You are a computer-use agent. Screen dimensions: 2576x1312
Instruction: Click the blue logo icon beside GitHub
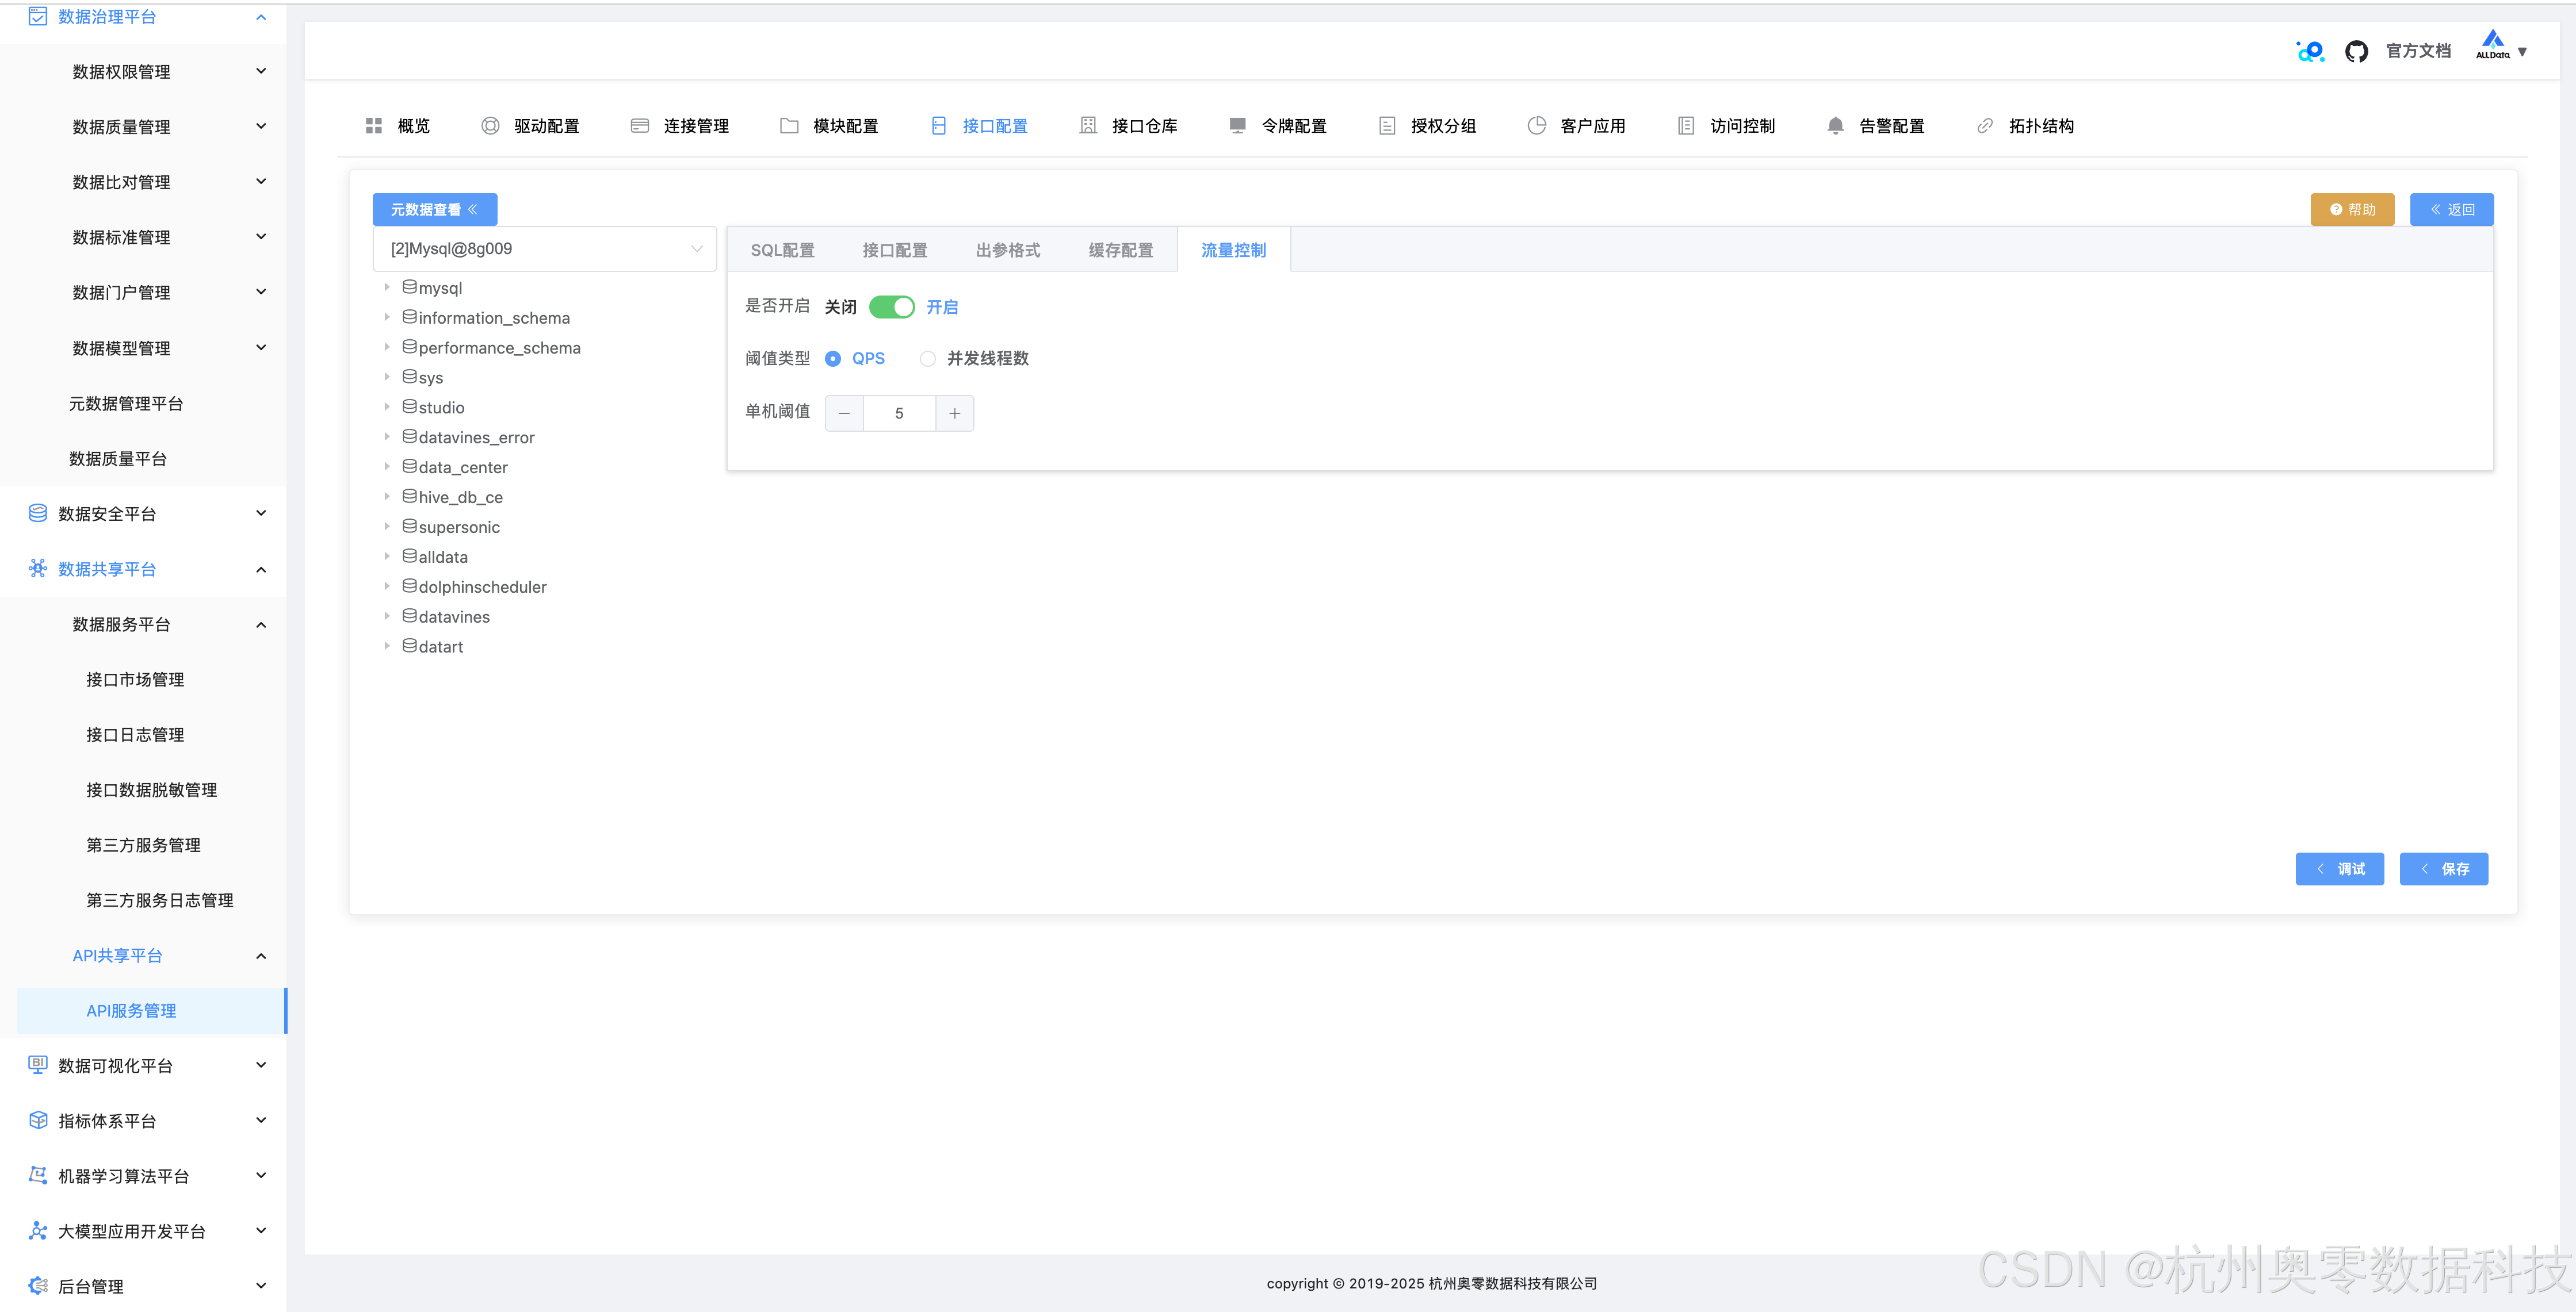click(2310, 51)
